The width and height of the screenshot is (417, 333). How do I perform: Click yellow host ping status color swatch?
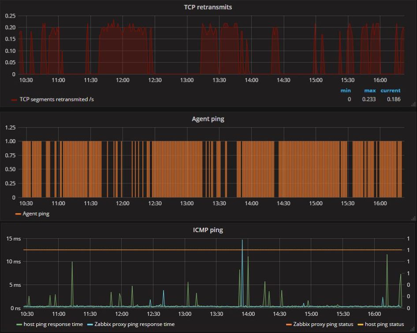[361, 325]
